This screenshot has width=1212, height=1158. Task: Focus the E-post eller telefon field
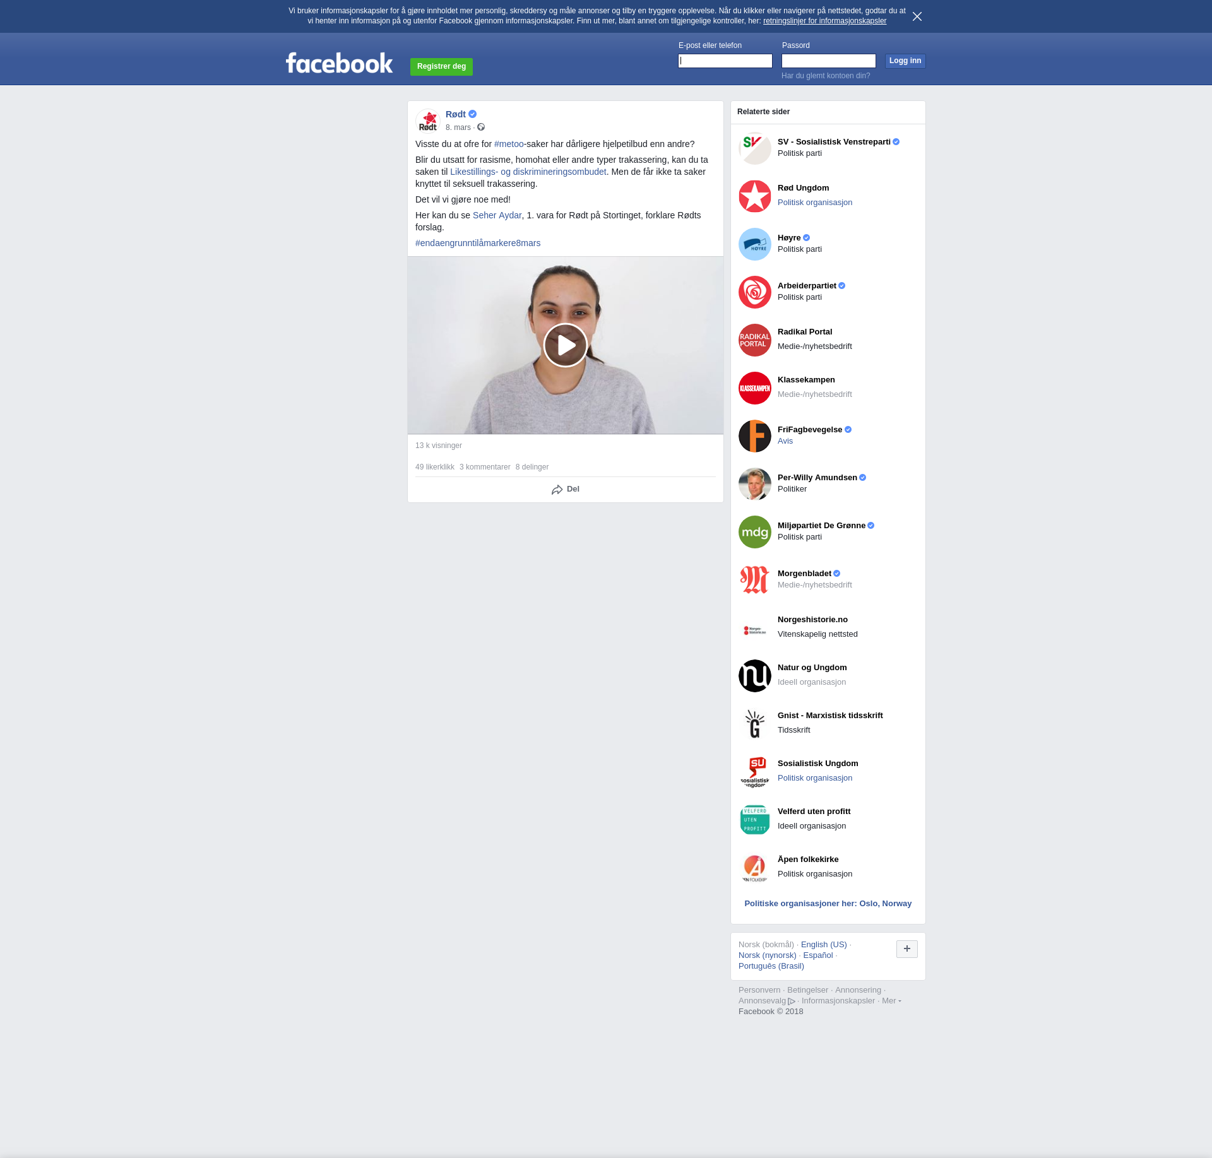tap(725, 61)
